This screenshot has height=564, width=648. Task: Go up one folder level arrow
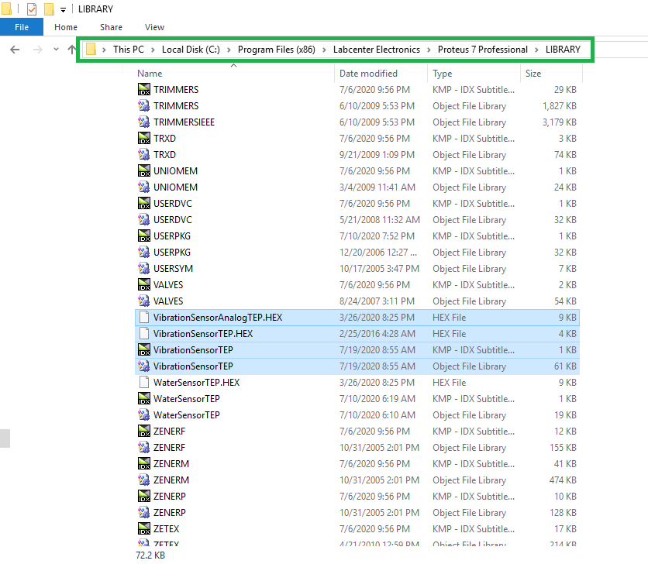pos(72,50)
